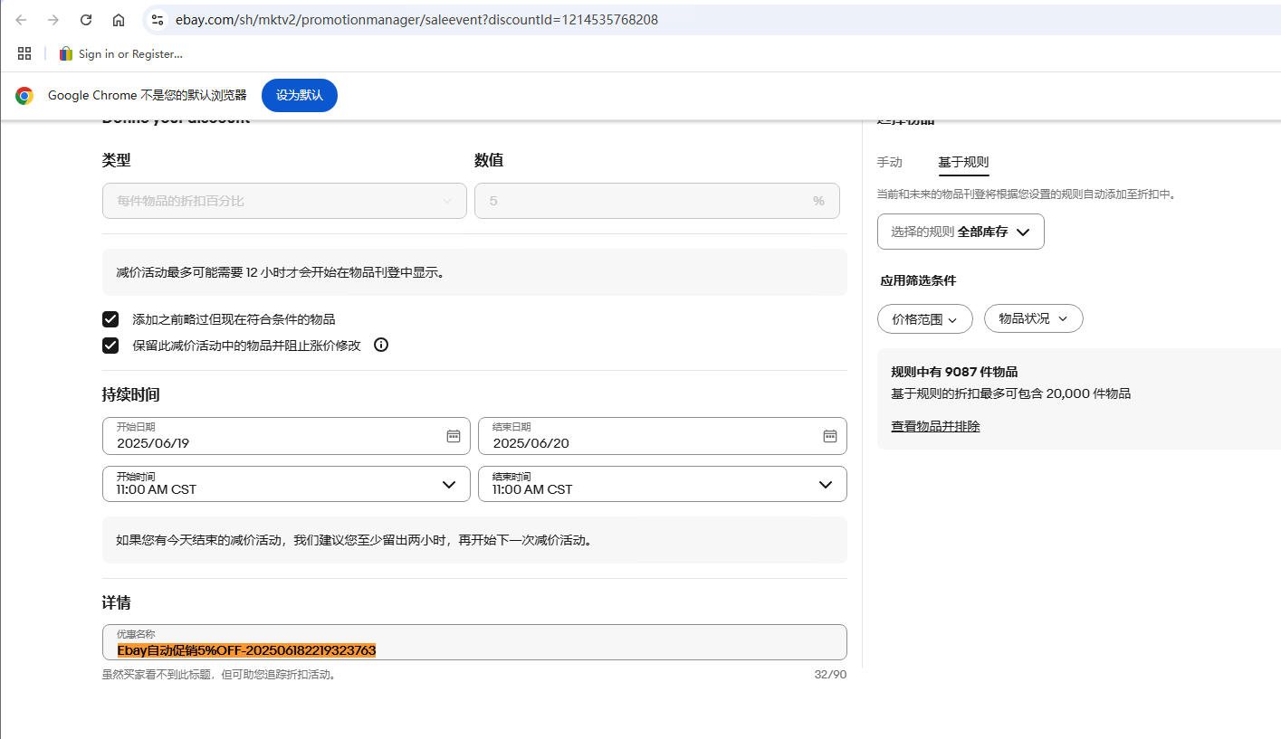
Task: Open the 选择的规则 全部库存 dropdown
Action: [961, 232]
